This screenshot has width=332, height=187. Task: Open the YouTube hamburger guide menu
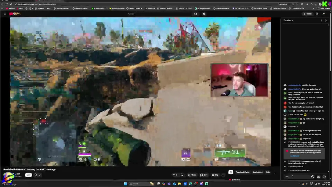point(5,14)
